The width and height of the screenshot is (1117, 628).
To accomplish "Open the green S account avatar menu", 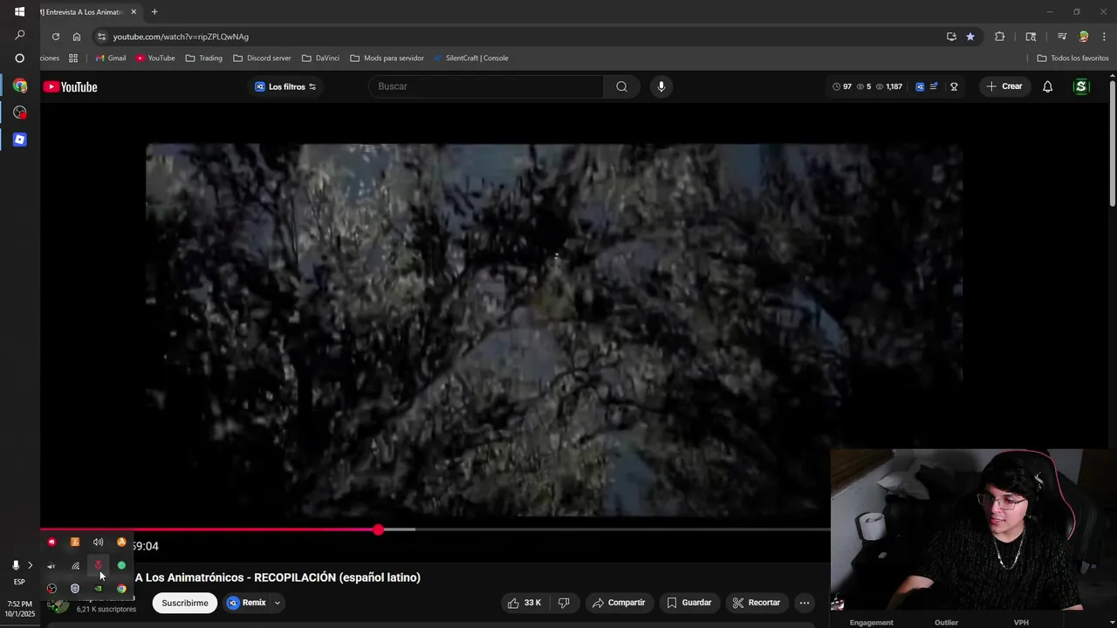I will click(1081, 86).
